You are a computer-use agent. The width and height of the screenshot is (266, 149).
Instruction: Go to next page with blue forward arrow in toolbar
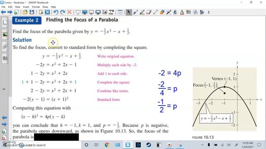10,12
